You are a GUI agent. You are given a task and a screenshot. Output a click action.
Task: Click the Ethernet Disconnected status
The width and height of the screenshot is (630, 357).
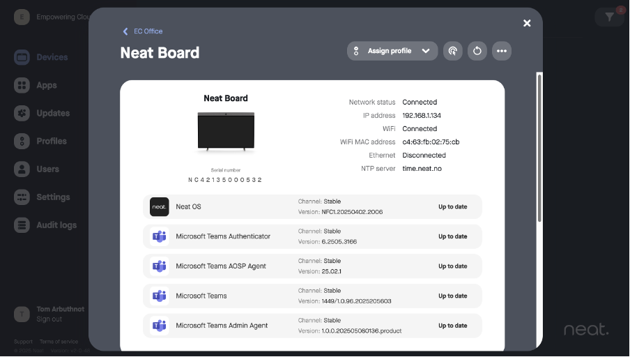(424, 155)
